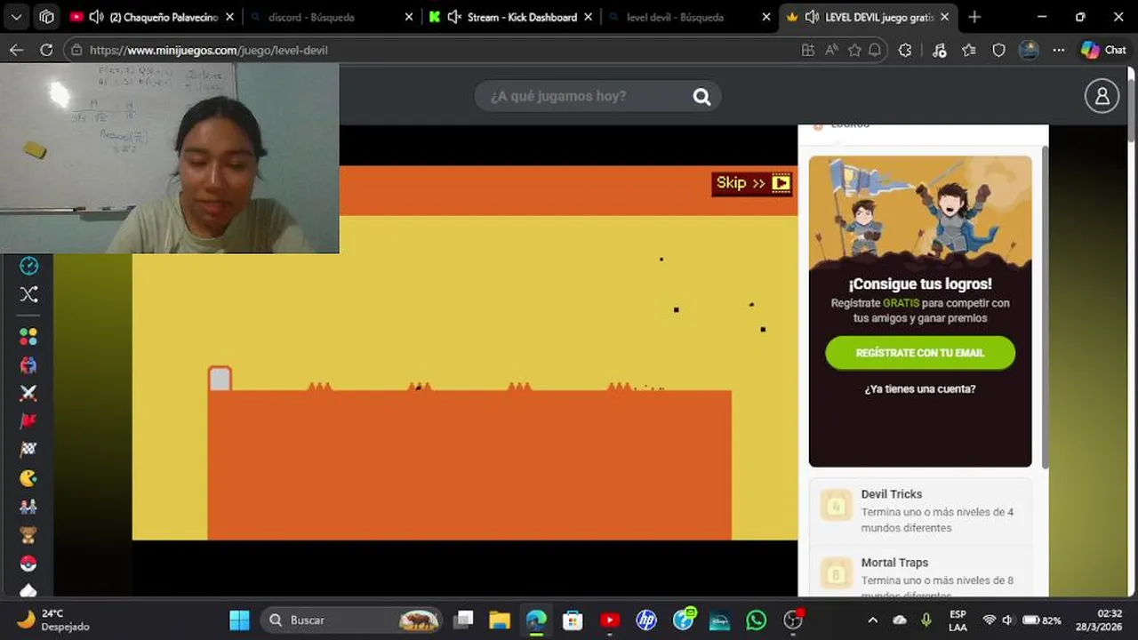Show hidden system tray icons
The height and width of the screenshot is (640, 1138).
(x=872, y=620)
